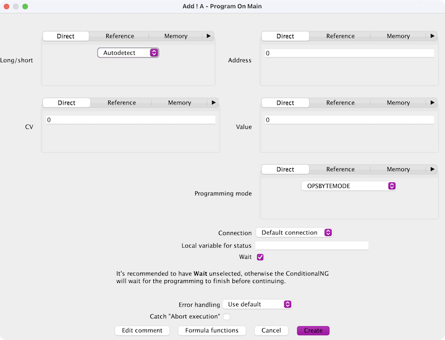The image size is (445, 340).
Task: Click the Local variable for status field
Action: point(311,245)
